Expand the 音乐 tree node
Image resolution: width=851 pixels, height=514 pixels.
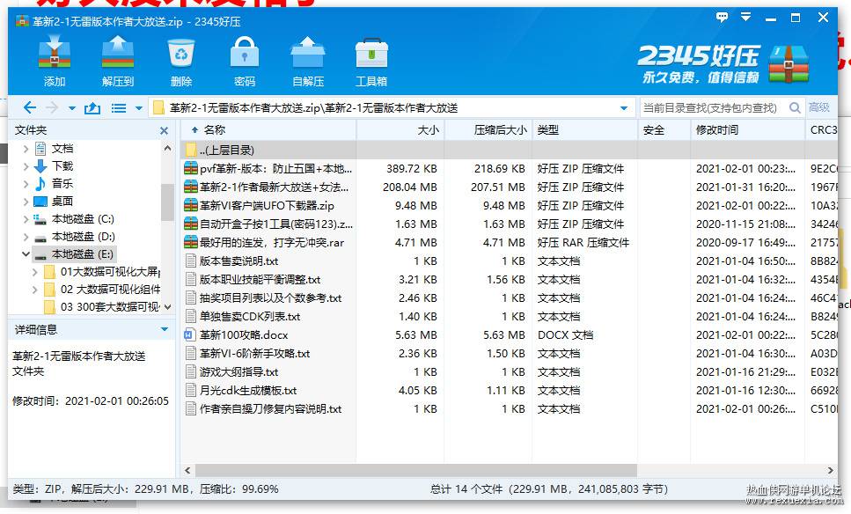26,183
